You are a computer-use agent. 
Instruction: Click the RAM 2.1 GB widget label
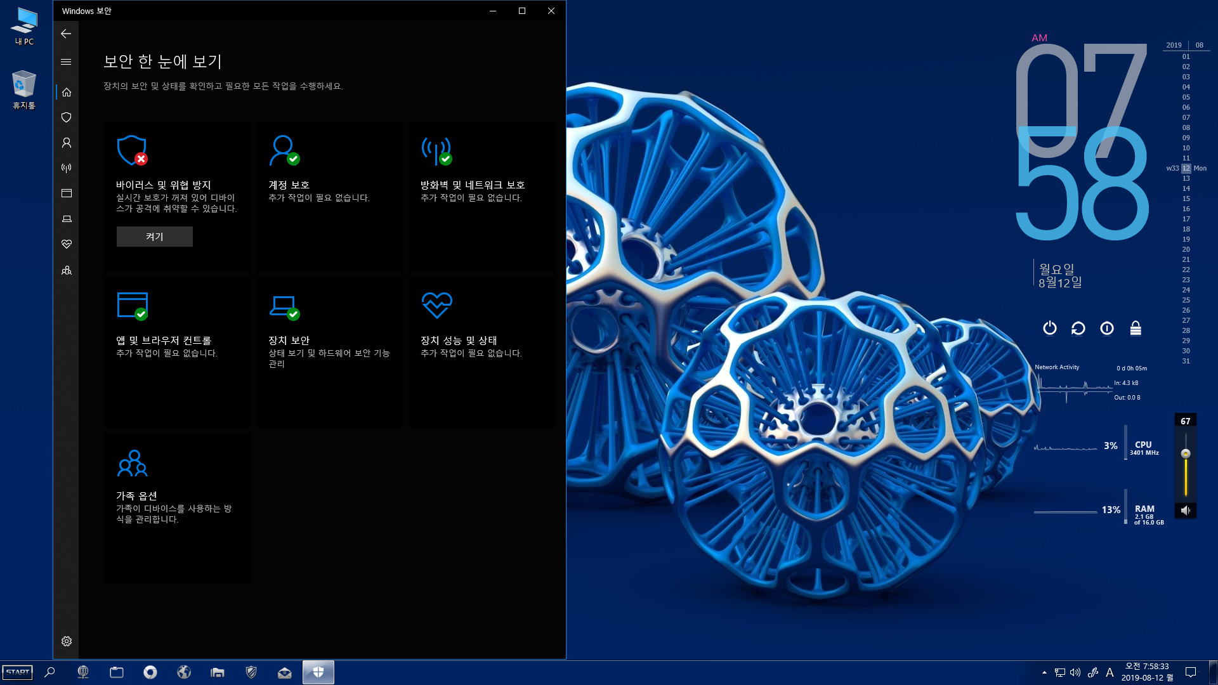[x=1149, y=514]
